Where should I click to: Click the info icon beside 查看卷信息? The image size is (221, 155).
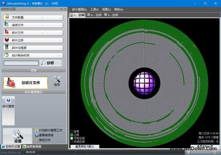tap(36, 135)
